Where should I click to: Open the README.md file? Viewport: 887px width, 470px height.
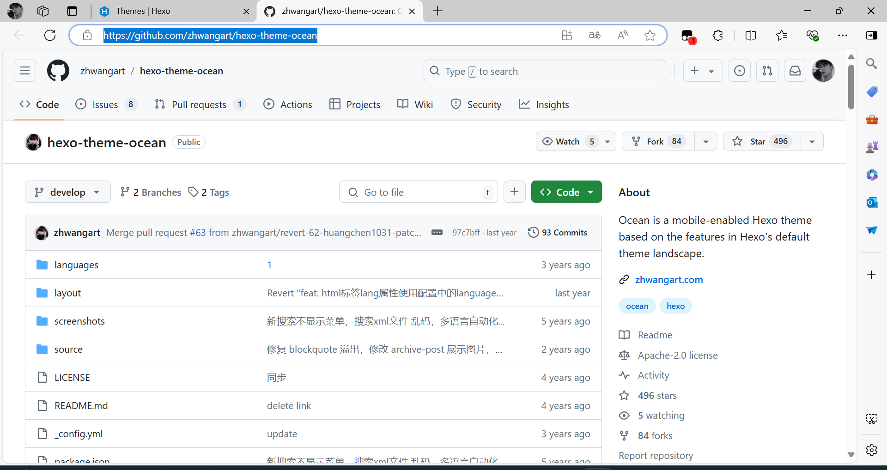click(x=81, y=405)
